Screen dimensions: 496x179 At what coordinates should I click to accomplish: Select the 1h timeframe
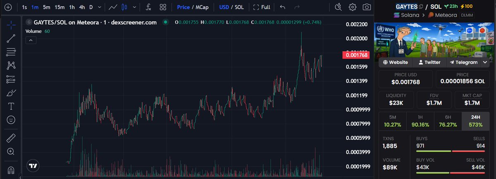(x=72, y=7)
